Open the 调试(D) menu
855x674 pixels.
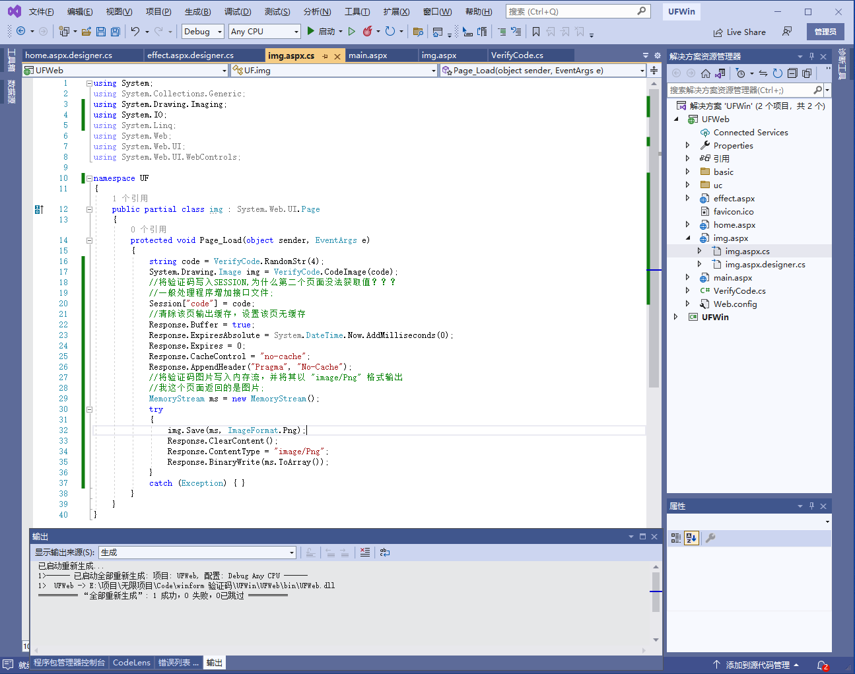pyautogui.click(x=238, y=12)
